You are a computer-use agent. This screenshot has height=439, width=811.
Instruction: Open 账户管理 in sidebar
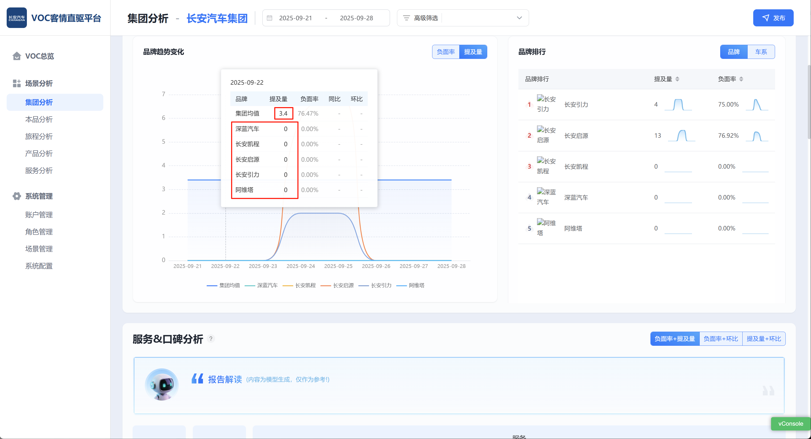click(39, 215)
